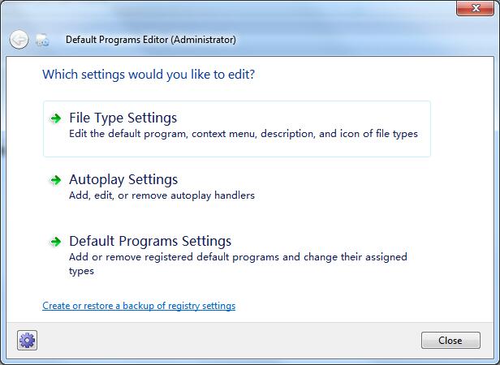Click the Default Programs Editor app icon
500x365 pixels.
[x=44, y=39]
